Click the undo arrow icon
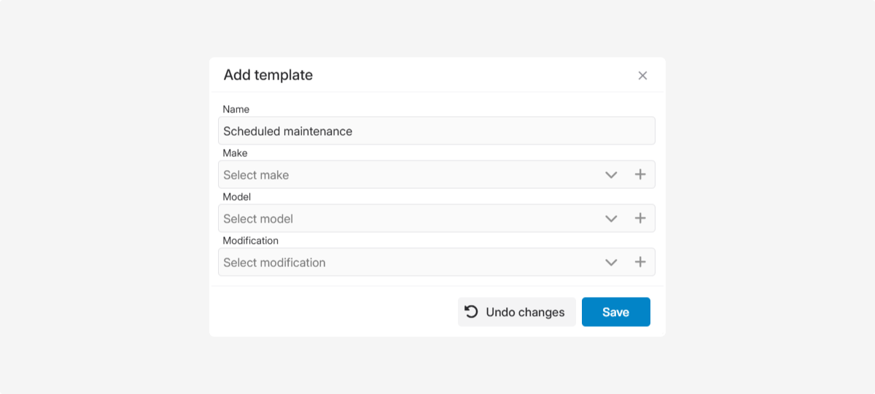The image size is (875, 394). [472, 312]
